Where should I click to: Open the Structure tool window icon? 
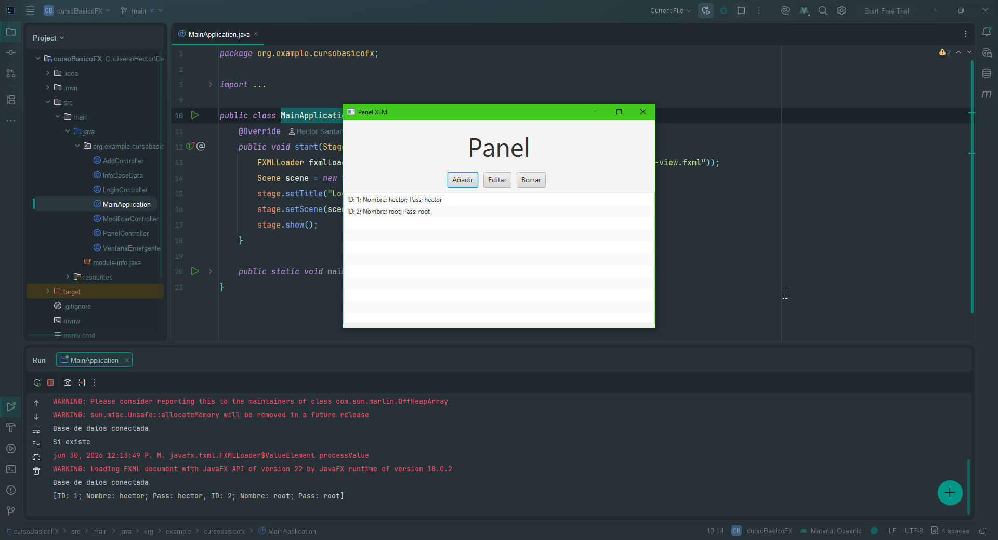click(10, 99)
